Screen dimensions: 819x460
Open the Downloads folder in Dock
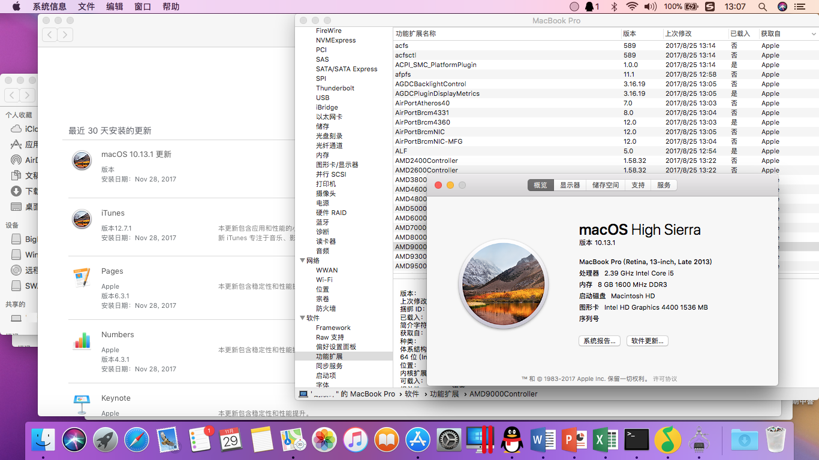tap(744, 441)
